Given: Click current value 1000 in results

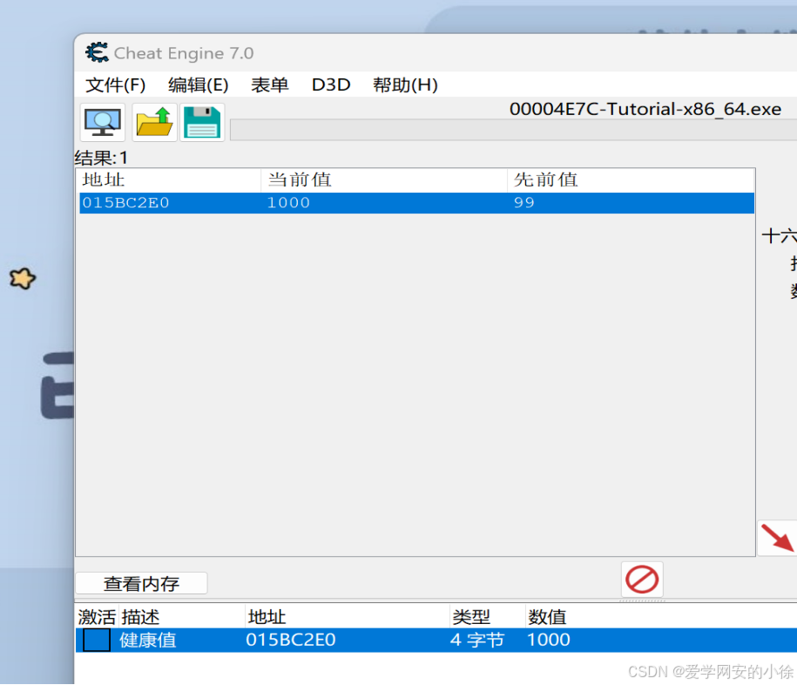Looking at the screenshot, I should tap(288, 202).
